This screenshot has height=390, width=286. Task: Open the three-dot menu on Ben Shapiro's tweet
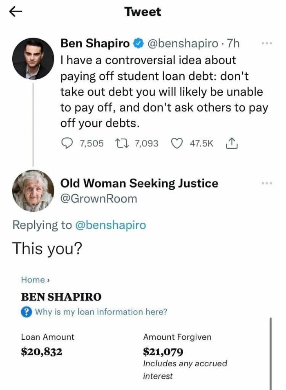pyautogui.click(x=267, y=43)
